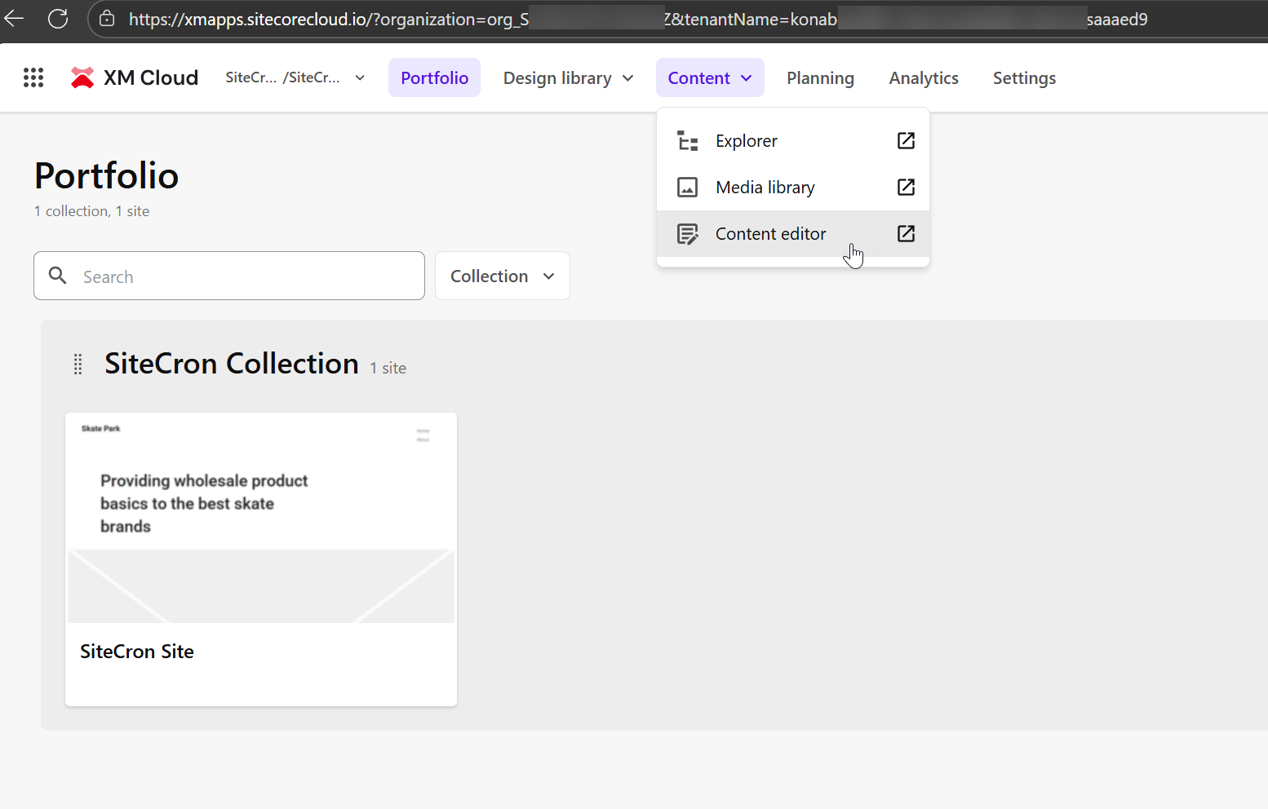Click the Media library external-link icon
This screenshot has width=1268, height=809.
(x=906, y=187)
